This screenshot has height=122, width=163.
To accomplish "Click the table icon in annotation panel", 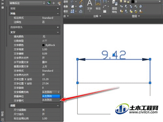I will pos(105,11).
